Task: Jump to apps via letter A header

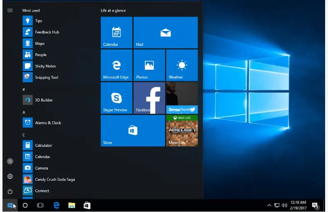Action: pos(24,112)
